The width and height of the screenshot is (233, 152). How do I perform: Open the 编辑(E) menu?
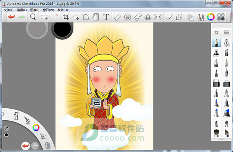[x=22, y=10]
